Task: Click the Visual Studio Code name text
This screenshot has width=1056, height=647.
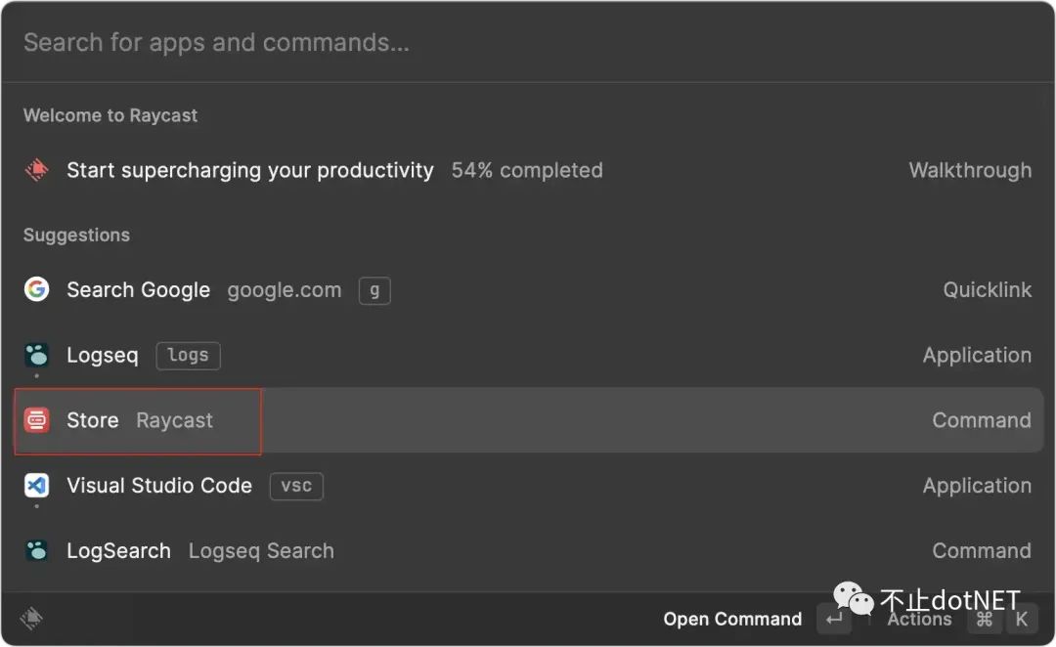Action: (159, 486)
